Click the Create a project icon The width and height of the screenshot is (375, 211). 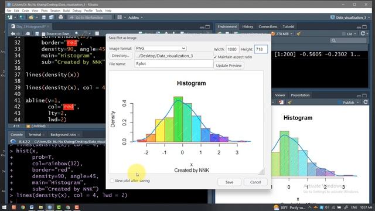(x=21, y=17)
